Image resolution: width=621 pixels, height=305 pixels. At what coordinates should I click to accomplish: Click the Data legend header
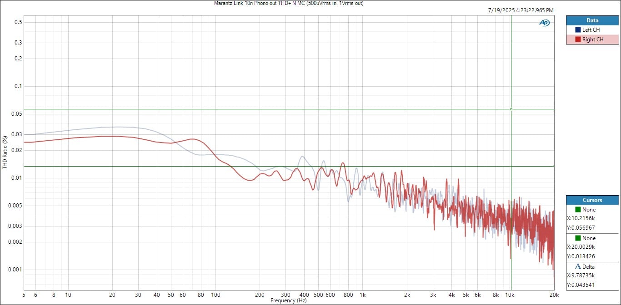(x=592, y=20)
